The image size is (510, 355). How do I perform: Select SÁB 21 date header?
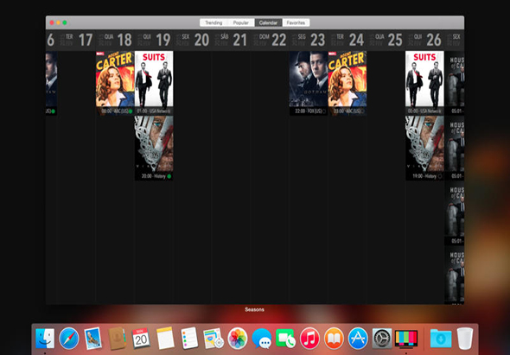pyautogui.click(x=232, y=40)
